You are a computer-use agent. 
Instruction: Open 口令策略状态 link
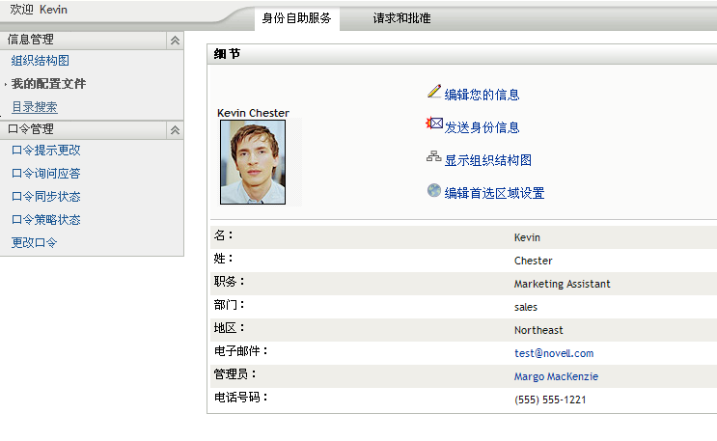(45, 220)
